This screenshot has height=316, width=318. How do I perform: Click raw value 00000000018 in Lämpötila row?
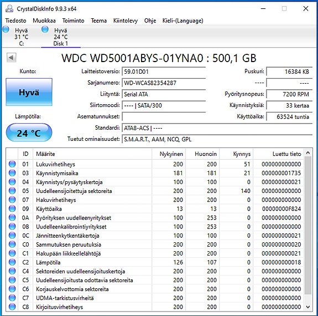(281, 262)
